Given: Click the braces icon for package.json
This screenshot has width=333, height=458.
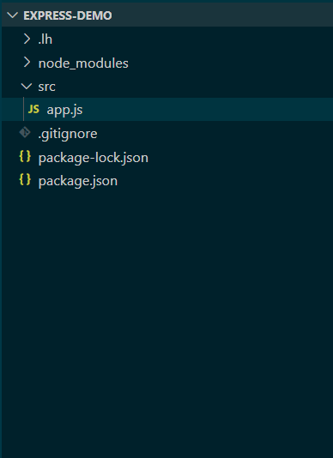Looking at the screenshot, I should [x=25, y=180].
